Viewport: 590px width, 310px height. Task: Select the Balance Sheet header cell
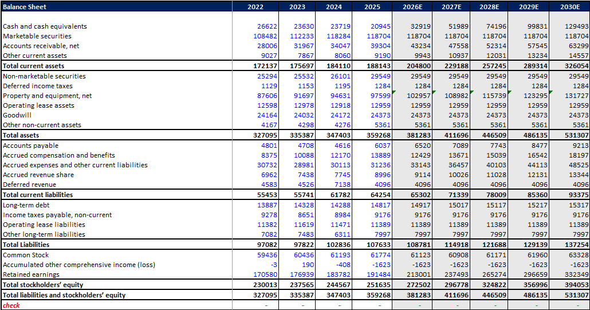coord(116,7)
